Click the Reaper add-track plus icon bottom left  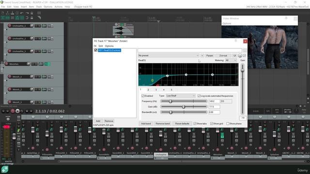tap(5, 169)
